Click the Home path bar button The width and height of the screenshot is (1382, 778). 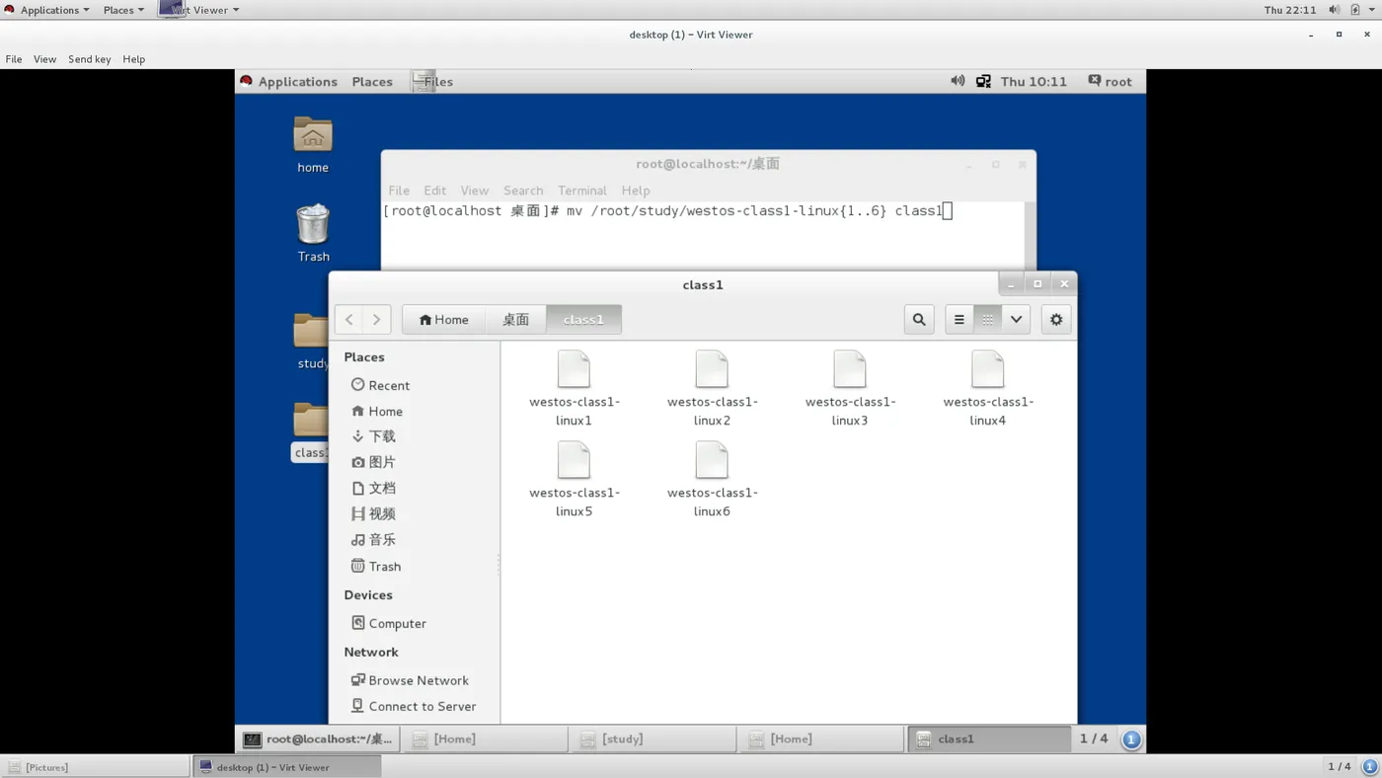coord(443,319)
